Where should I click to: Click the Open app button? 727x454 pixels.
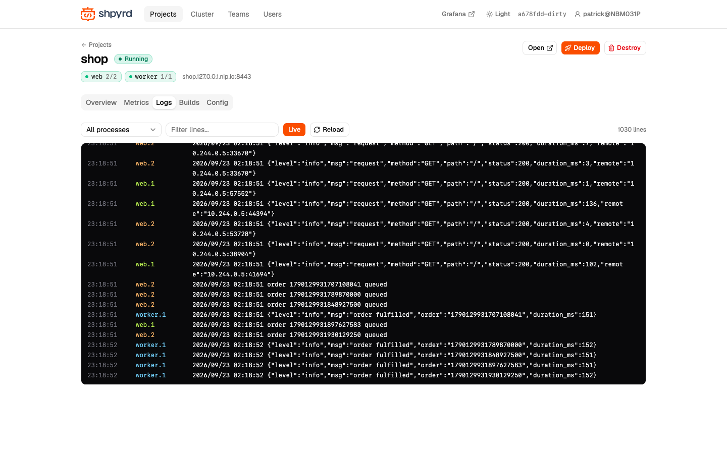point(540,48)
